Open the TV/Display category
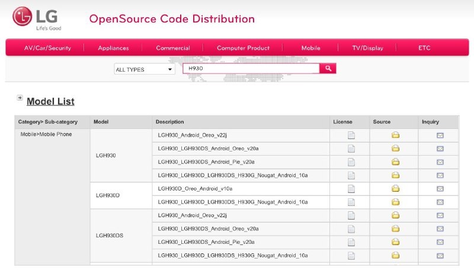 pyautogui.click(x=367, y=48)
